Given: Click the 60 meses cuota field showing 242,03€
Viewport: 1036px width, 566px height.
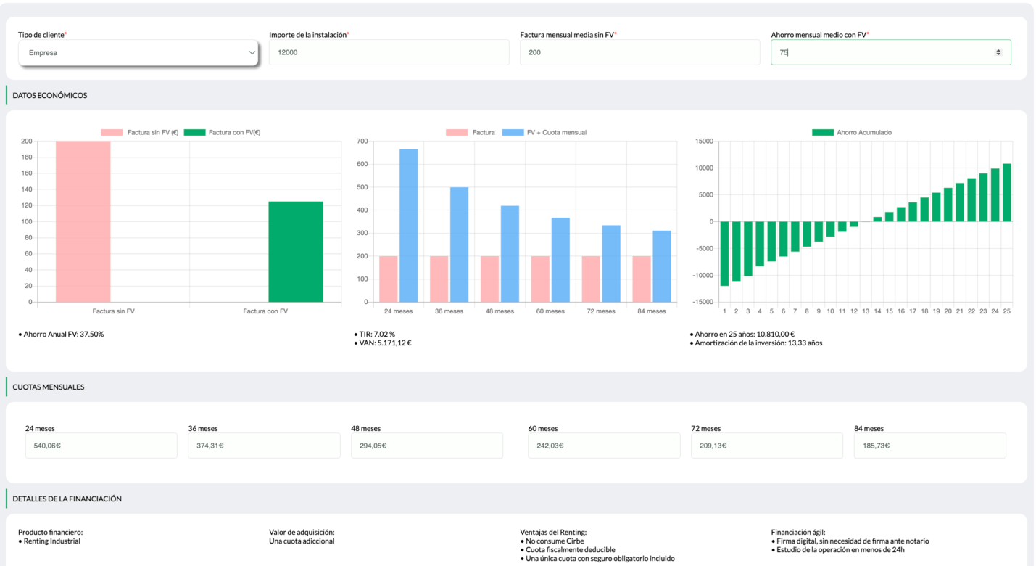Looking at the screenshot, I should coord(603,446).
